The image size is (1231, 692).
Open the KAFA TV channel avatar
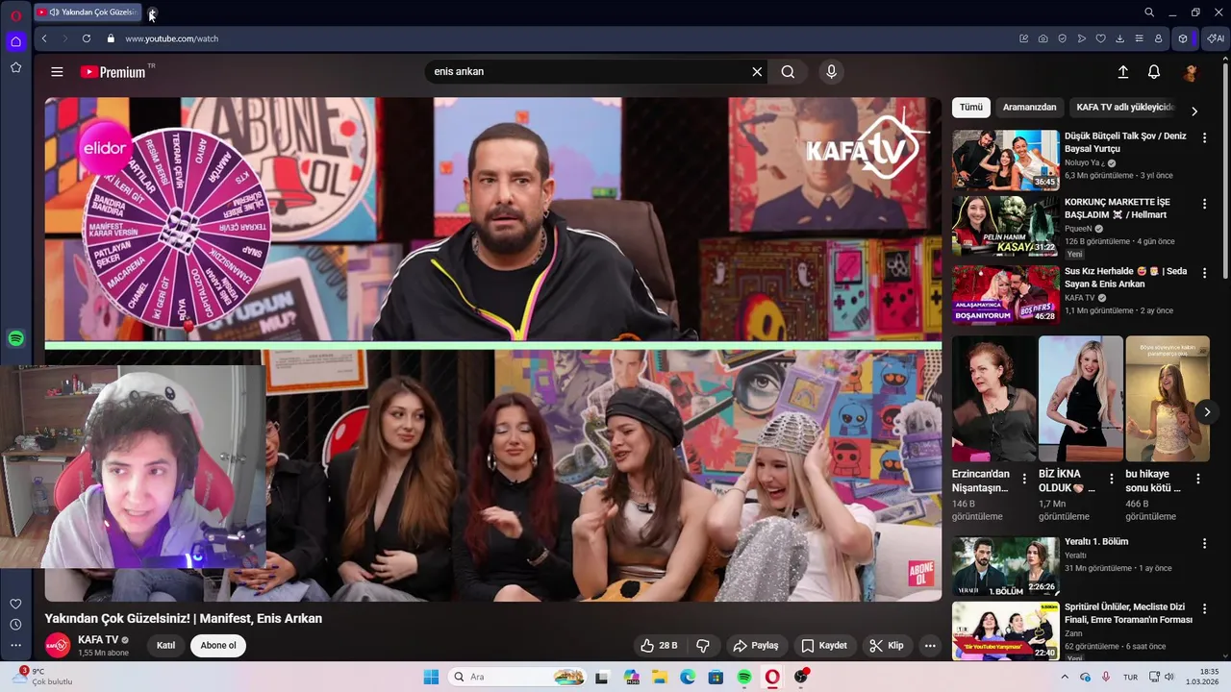tap(58, 645)
